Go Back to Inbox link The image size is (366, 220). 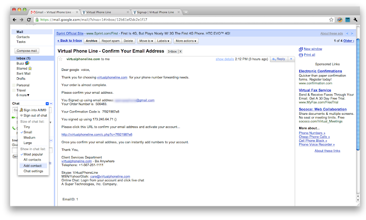point(70,41)
